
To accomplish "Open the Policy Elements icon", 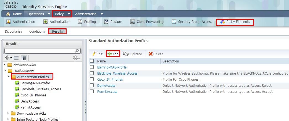I will tap(222, 22).
